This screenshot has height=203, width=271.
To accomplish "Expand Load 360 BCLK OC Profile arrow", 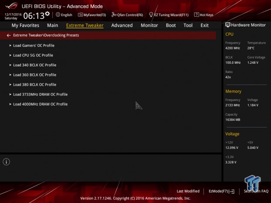I will [x=10, y=75].
